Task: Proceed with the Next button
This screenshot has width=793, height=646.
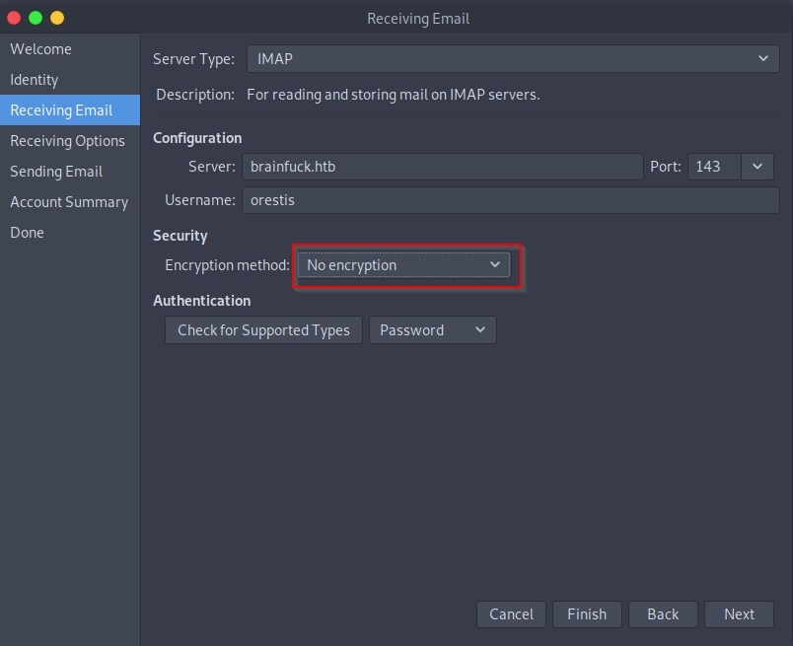Action: [739, 613]
